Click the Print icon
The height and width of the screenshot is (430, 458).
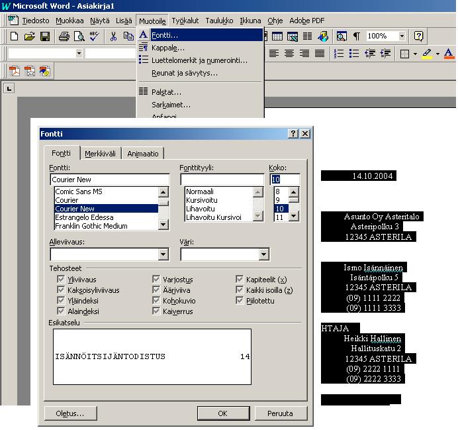tap(64, 36)
